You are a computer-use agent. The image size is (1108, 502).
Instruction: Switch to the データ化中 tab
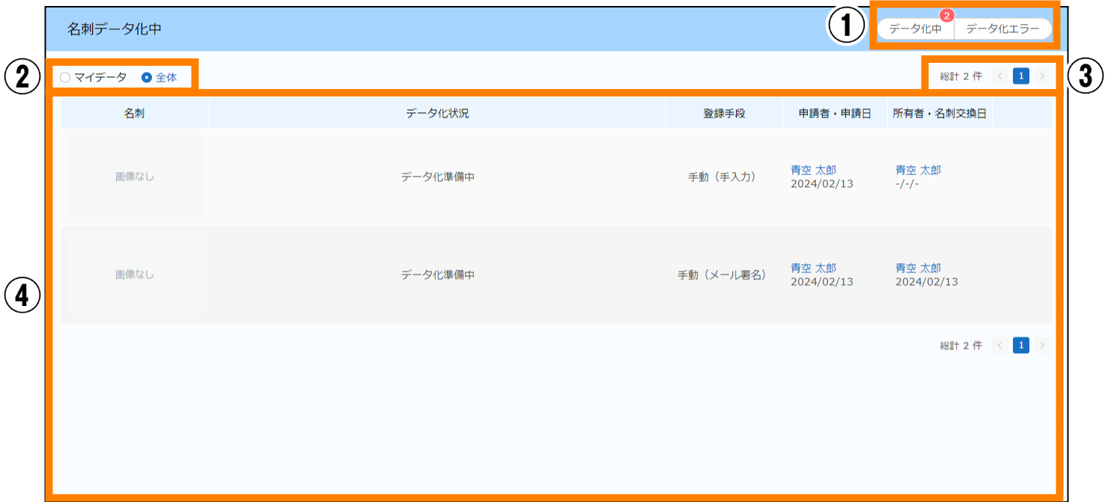tap(915, 29)
